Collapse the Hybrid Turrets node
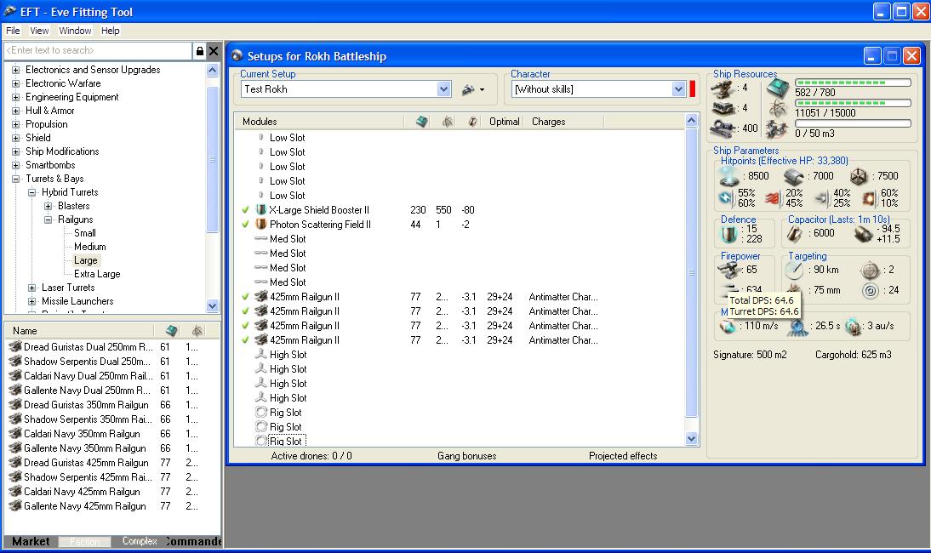The image size is (931, 553). click(32, 192)
